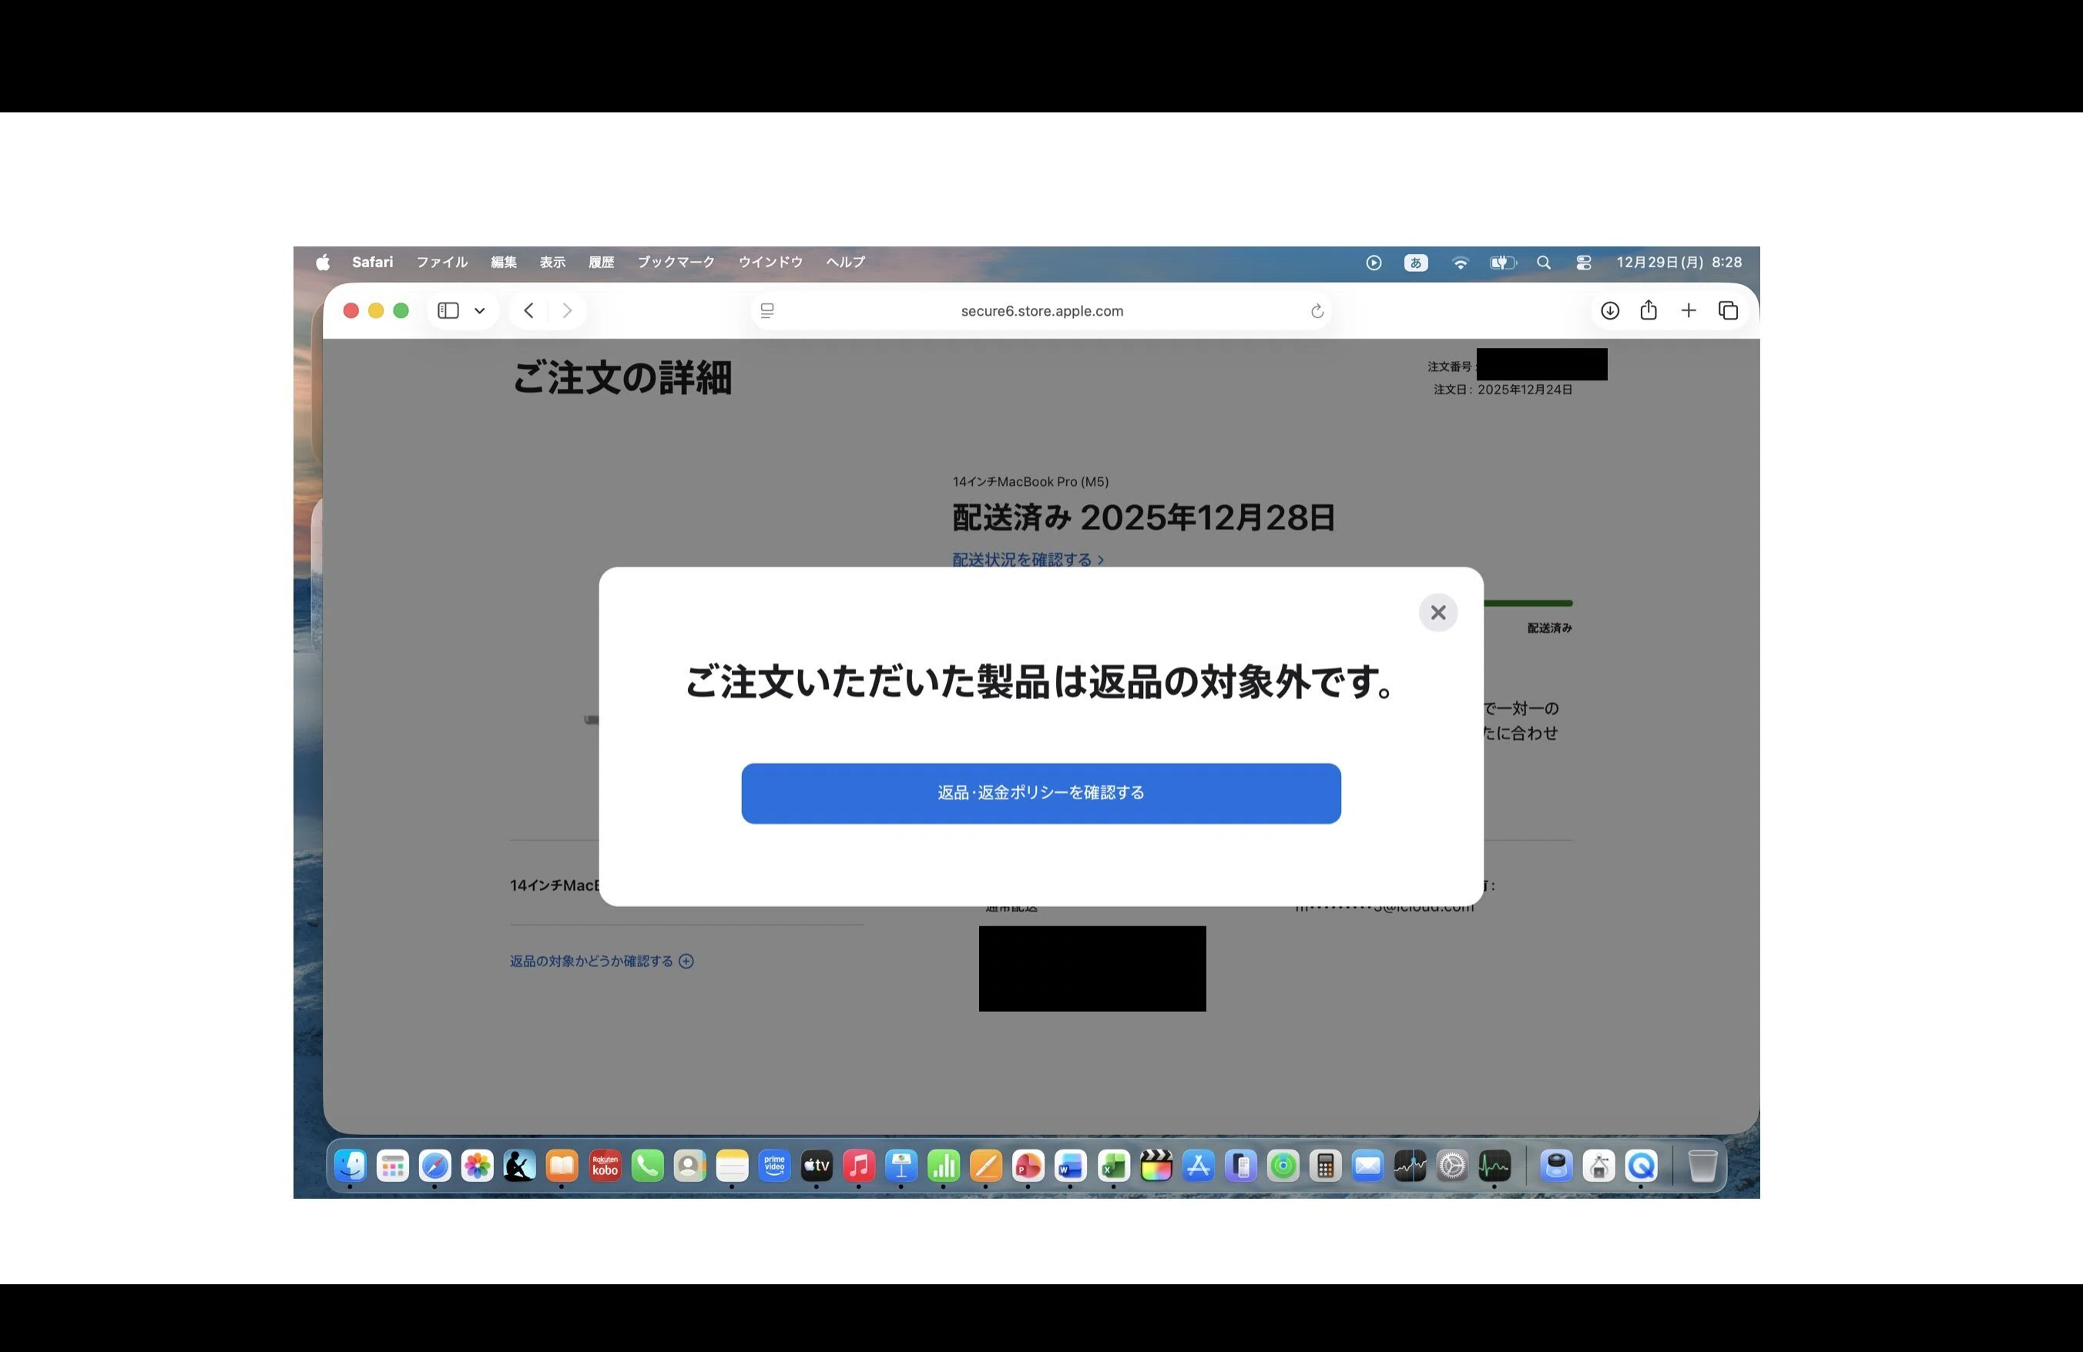The image size is (2083, 1352).
Task: Open App Store in Dock
Action: [x=1198, y=1166]
